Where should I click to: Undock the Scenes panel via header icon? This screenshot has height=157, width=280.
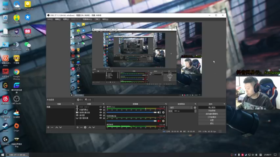click(x=73, y=104)
